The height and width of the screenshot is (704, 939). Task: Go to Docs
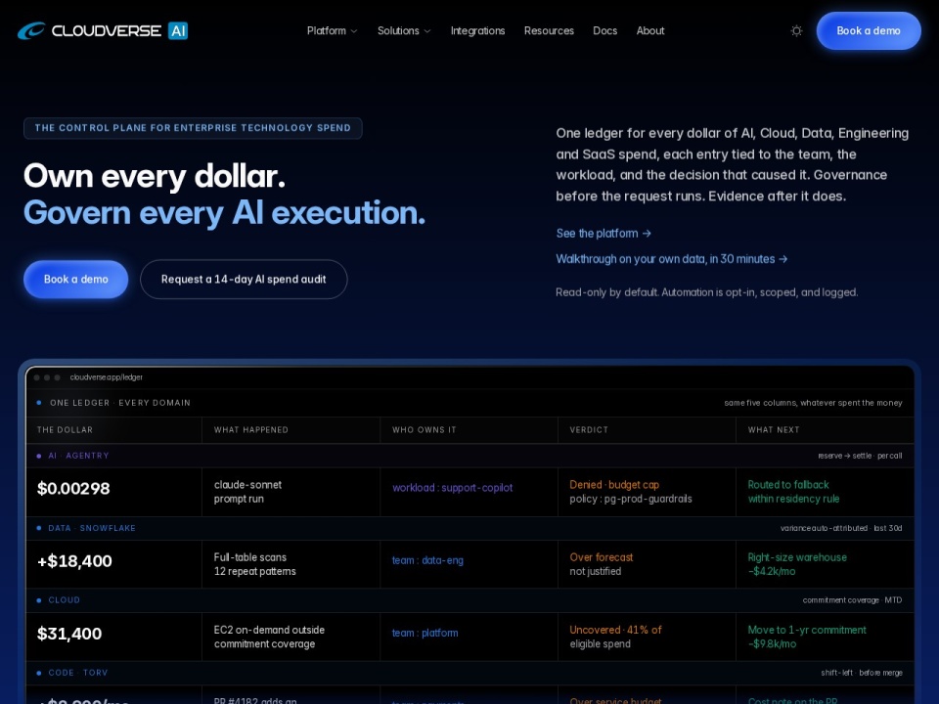click(604, 30)
